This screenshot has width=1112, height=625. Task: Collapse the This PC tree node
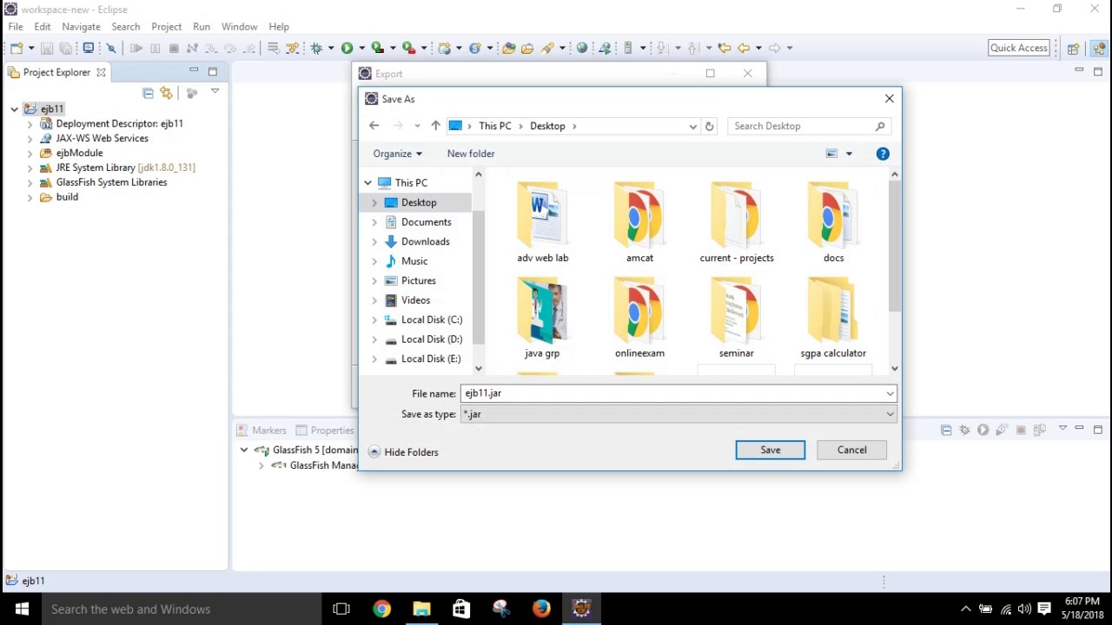(368, 183)
